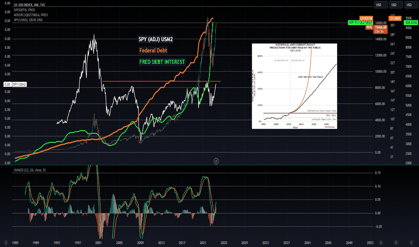The height and width of the screenshot is (247, 419).
Task: Click the 22d 2h bar countdown label
Action: (379, 31)
